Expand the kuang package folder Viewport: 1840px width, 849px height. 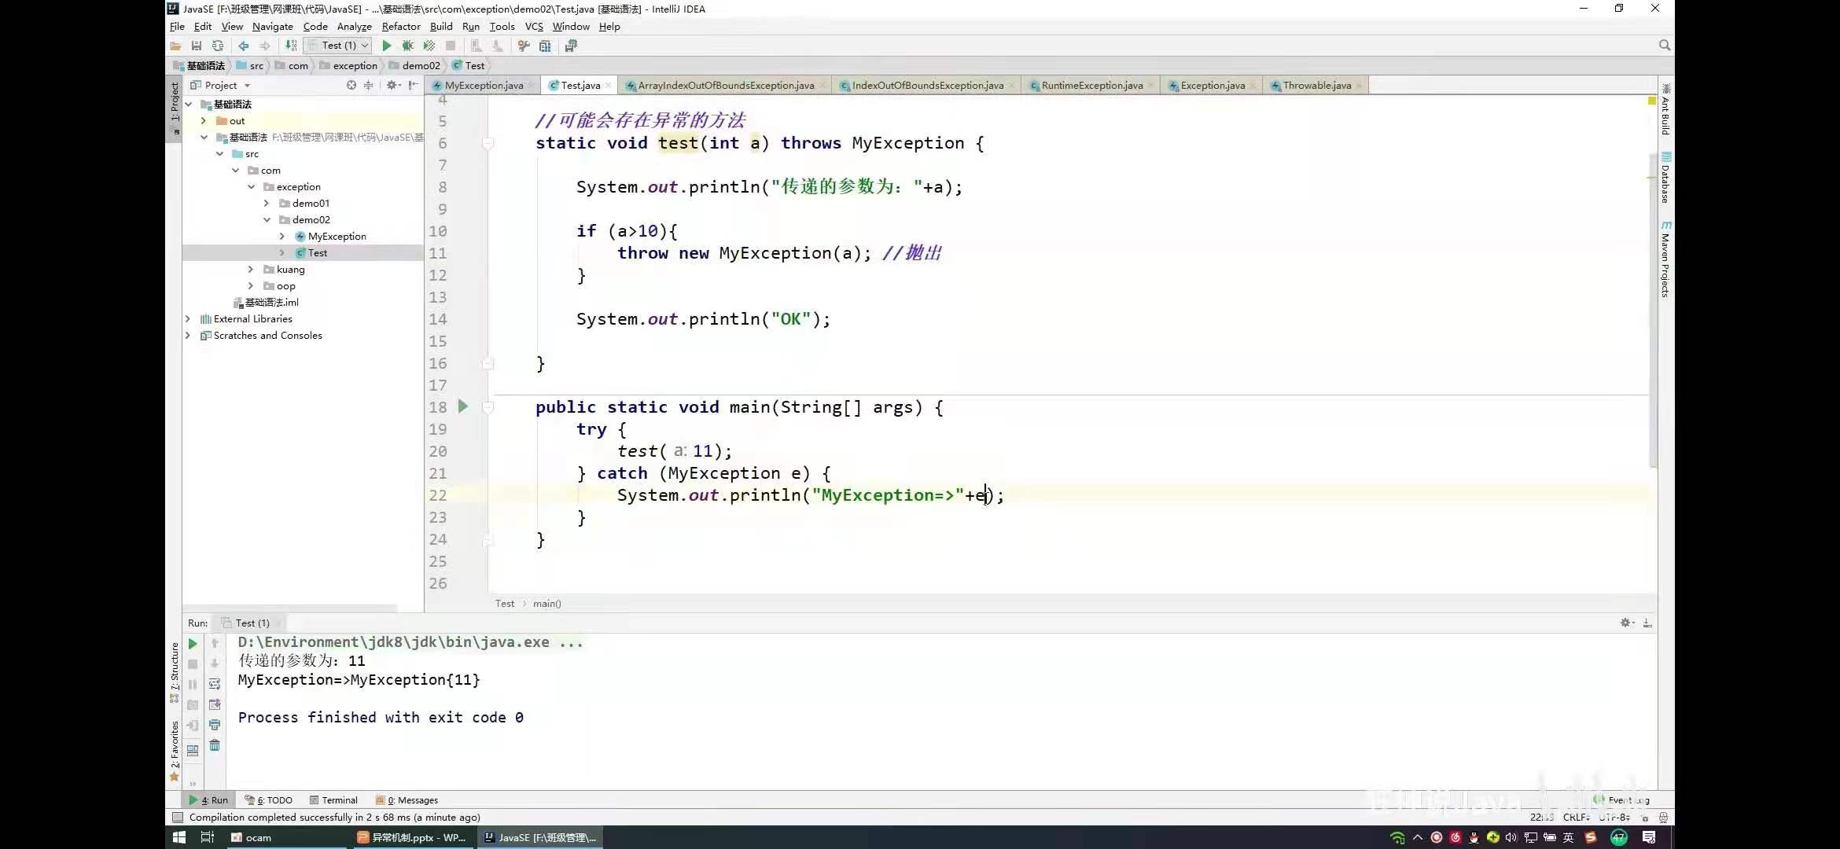(x=251, y=270)
